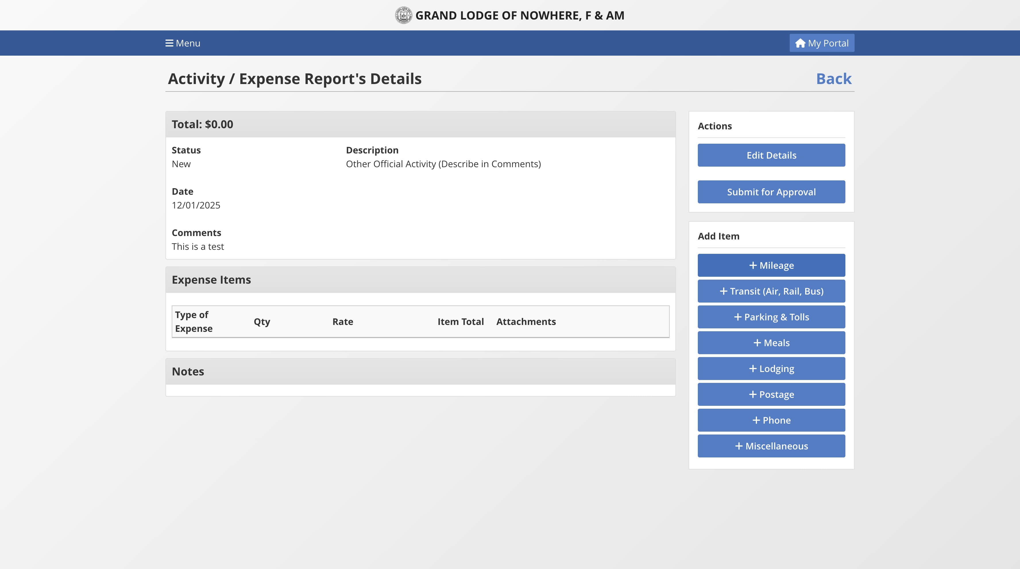Click the Attachments column header
This screenshot has width=1020, height=569.
526,321
